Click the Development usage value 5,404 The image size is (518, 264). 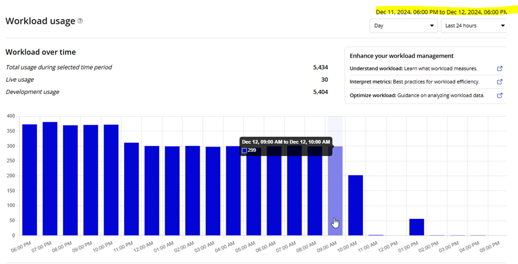pos(320,92)
